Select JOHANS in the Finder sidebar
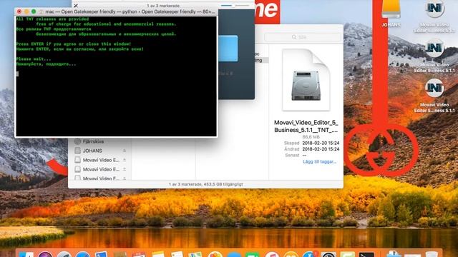The width and height of the screenshot is (458, 257). (92, 151)
